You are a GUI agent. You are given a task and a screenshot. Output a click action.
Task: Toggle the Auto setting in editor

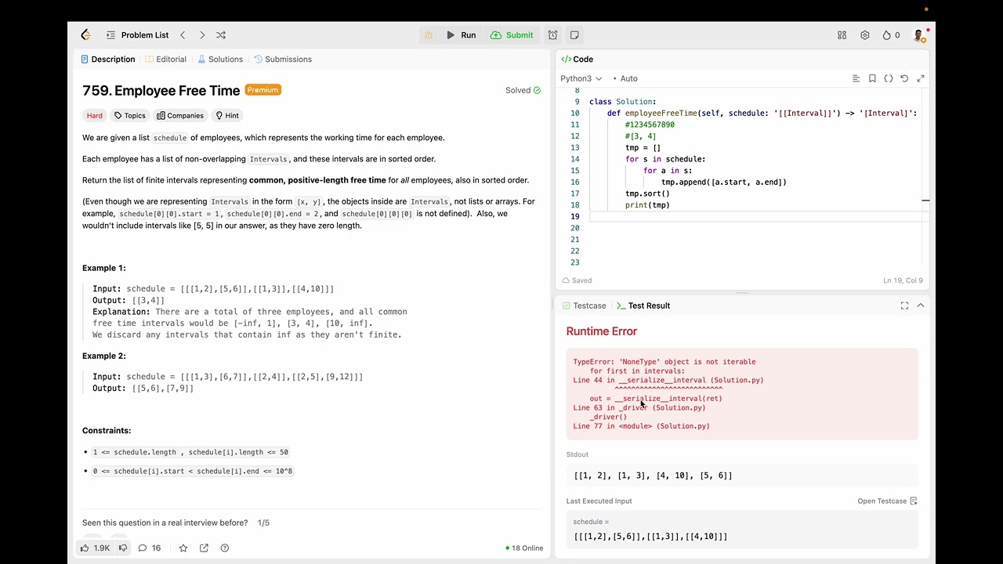point(625,78)
